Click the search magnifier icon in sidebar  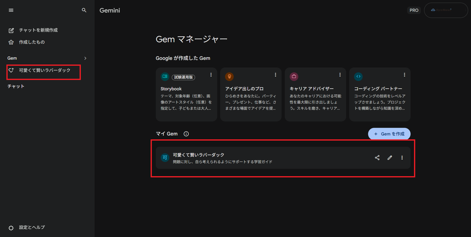coord(84,10)
